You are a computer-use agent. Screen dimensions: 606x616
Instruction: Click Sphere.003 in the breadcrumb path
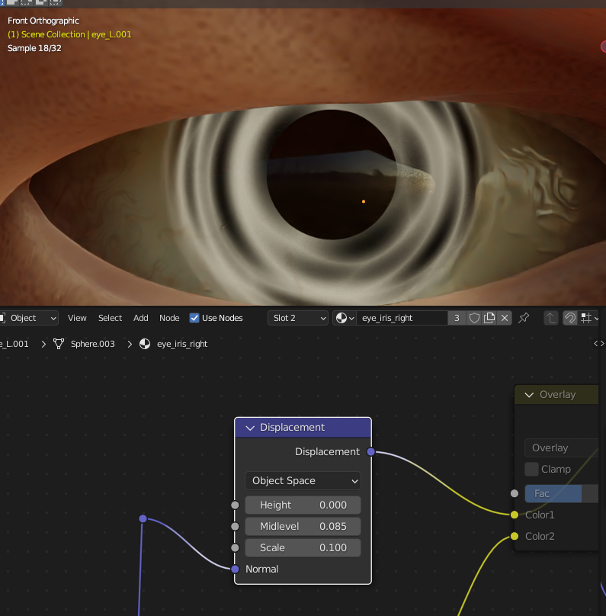point(93,344)
